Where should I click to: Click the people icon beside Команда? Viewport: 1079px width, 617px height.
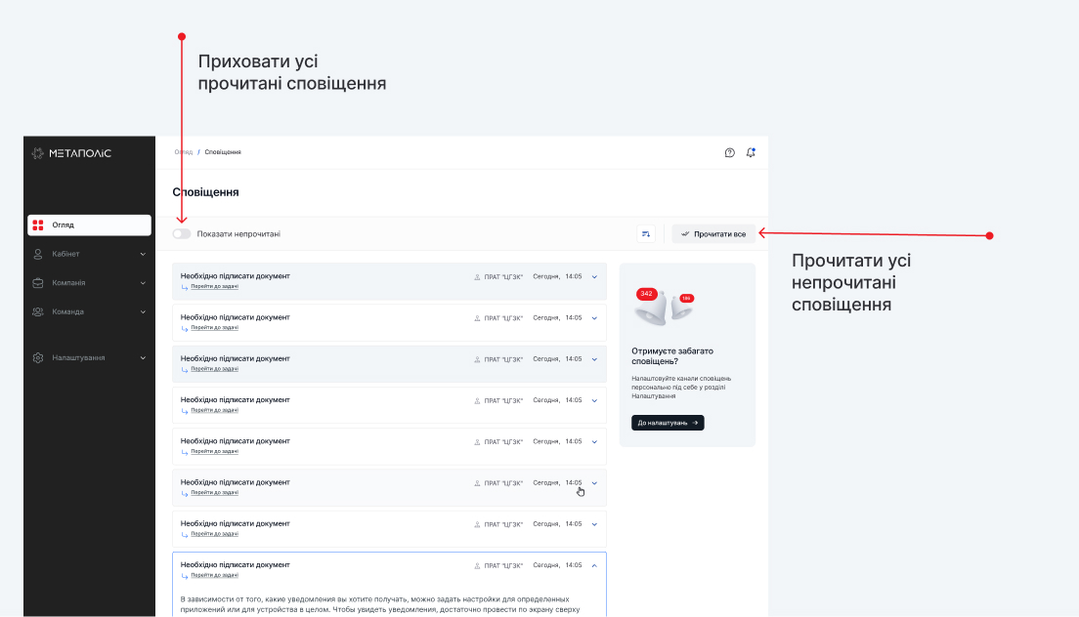(38, 312)
